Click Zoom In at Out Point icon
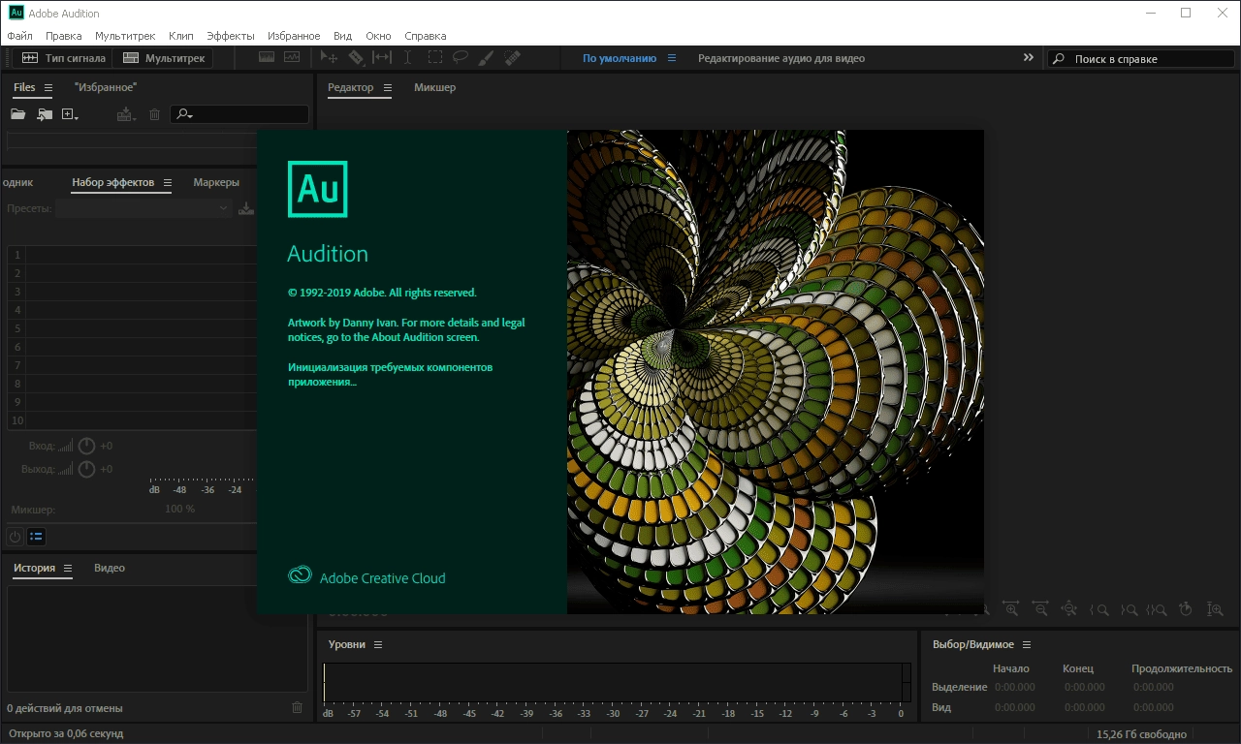The image size is (1241, 744). point(1129,609)
